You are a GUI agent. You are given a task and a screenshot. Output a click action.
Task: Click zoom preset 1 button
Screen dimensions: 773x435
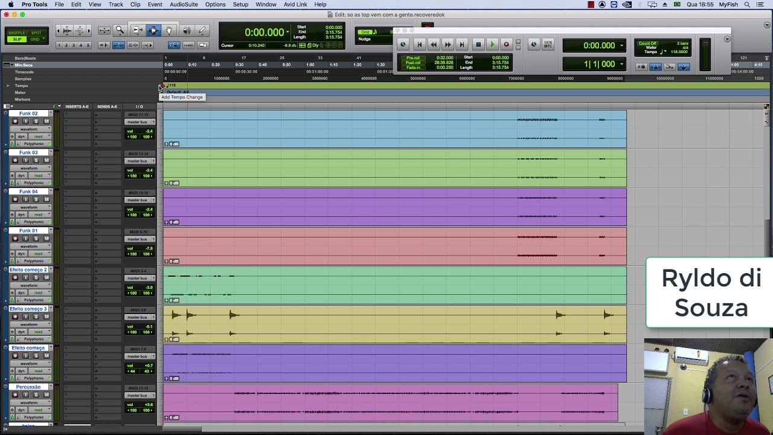point(59,45)
